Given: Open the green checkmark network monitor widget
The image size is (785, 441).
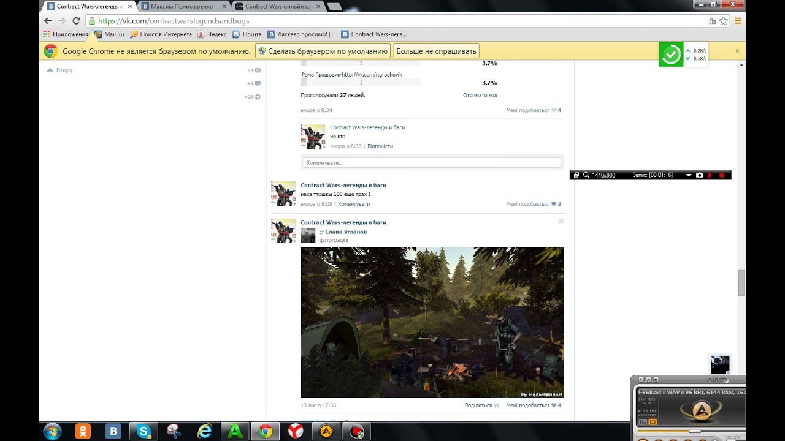Looking at the screenshot, I should pos(671,55).
